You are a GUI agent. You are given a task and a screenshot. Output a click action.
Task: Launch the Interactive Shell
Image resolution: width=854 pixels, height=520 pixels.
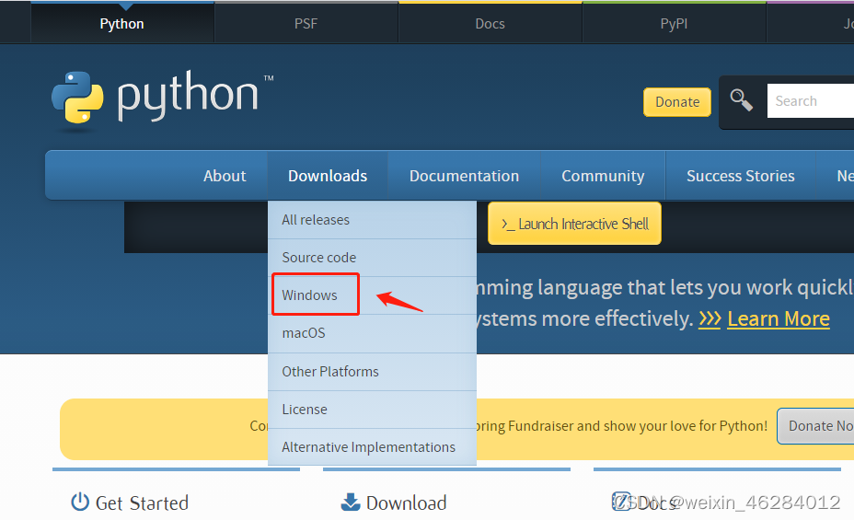[x=574, y=224]
